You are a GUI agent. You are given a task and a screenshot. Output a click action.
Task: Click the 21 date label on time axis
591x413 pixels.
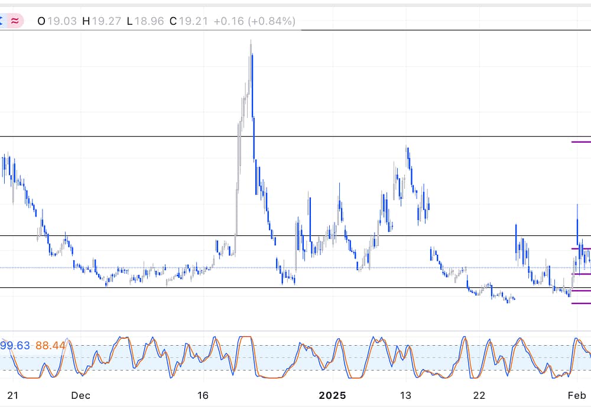(12, 395)
